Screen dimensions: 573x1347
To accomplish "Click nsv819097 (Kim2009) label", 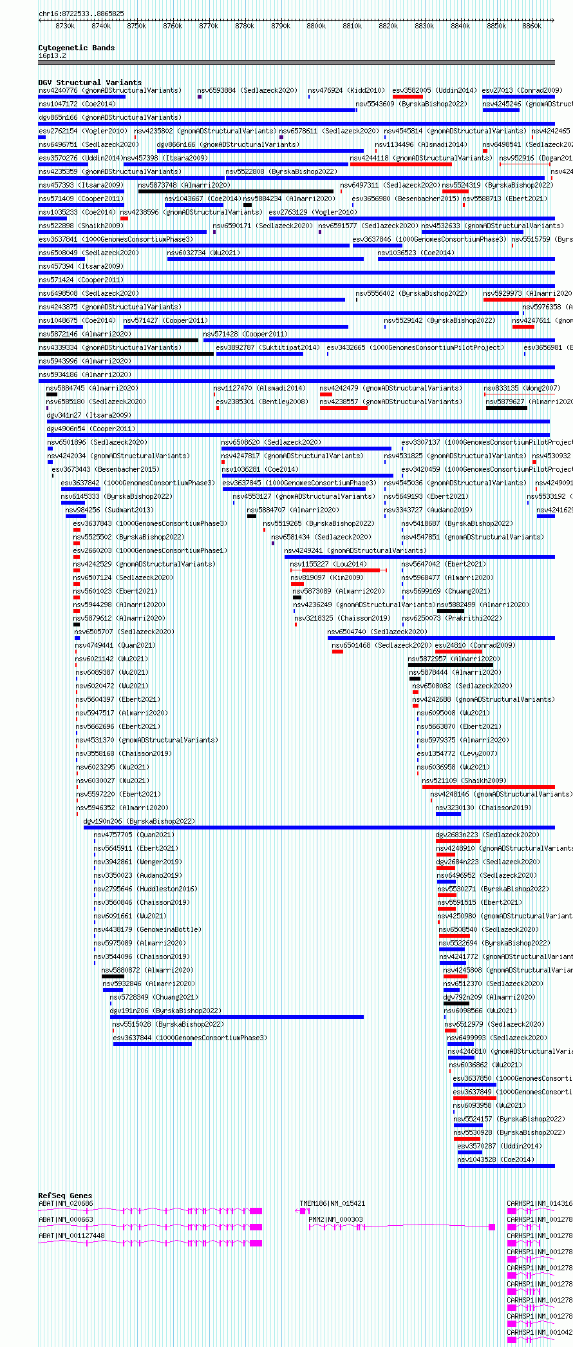I will (328, 577).
